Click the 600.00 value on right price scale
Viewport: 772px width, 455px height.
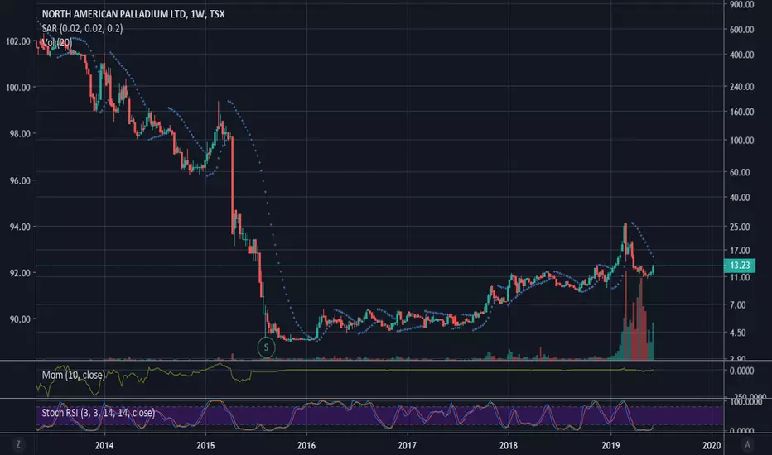(x=742, y=30)
